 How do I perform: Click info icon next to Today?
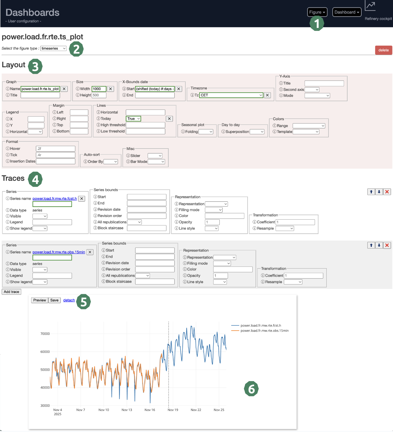(98, 119)
